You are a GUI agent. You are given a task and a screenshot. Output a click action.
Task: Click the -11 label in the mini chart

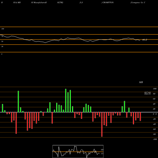(102, 154)
